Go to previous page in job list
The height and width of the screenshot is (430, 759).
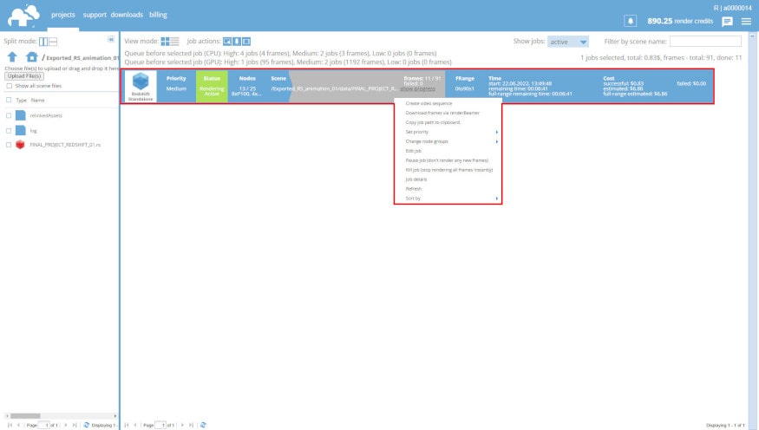click(135, 425)
